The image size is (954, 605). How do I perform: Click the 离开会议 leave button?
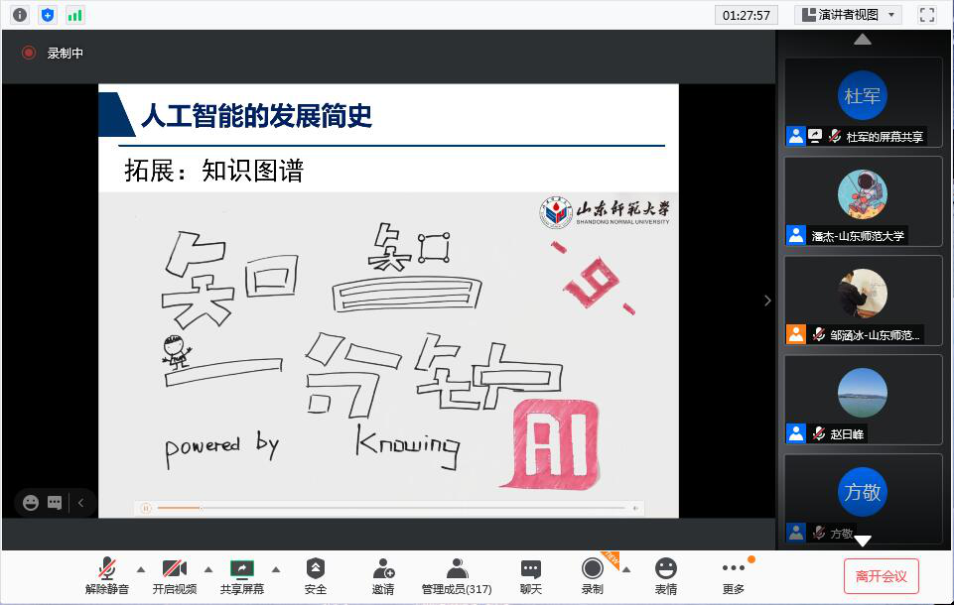click(881, 576)
